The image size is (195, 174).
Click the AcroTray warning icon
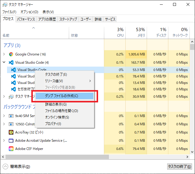[11, 132]
